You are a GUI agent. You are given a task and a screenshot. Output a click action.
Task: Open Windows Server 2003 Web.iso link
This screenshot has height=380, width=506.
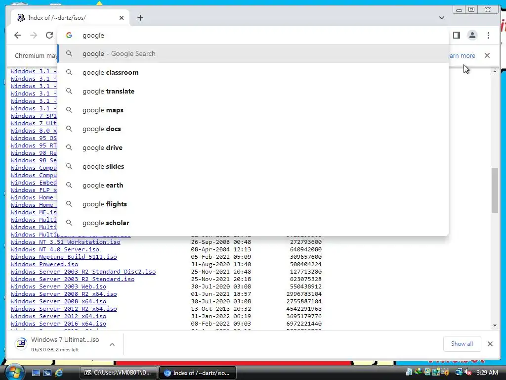(x=58, y=286)
